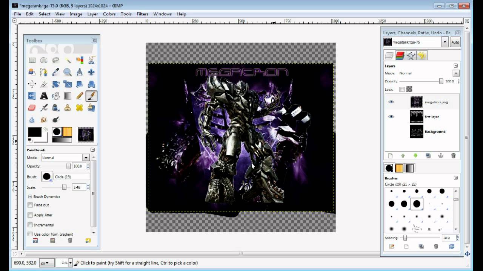Viewport: 483px width, 271px height.
Task: Select the Zoom magnifier tool
Action: point(68,72)
